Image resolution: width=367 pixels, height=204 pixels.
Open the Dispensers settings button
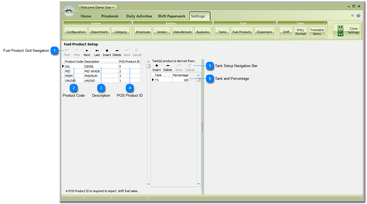pos(264,32)
